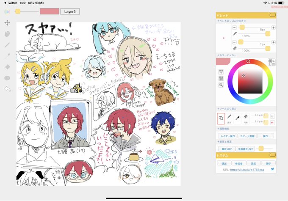Click the pen size plus button
Screen dimensions: 288x201
click(x=273, y=28)
